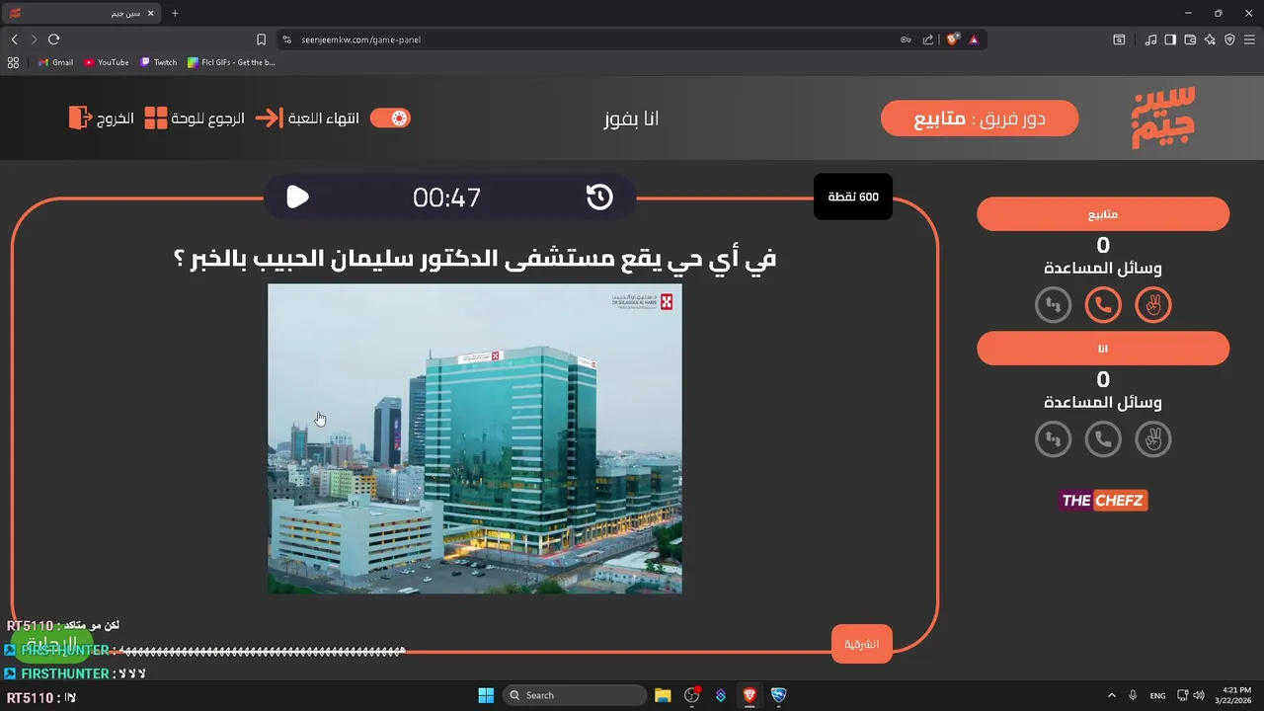
Task: Toggle the browser sidebar panel icon
Action: (x=1170, y=39)
